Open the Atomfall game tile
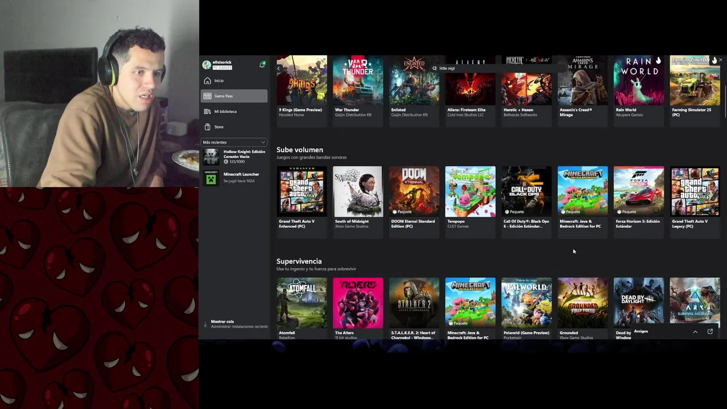Image resolution: width=727 pixels, height=409 pixels. (302, 308)
